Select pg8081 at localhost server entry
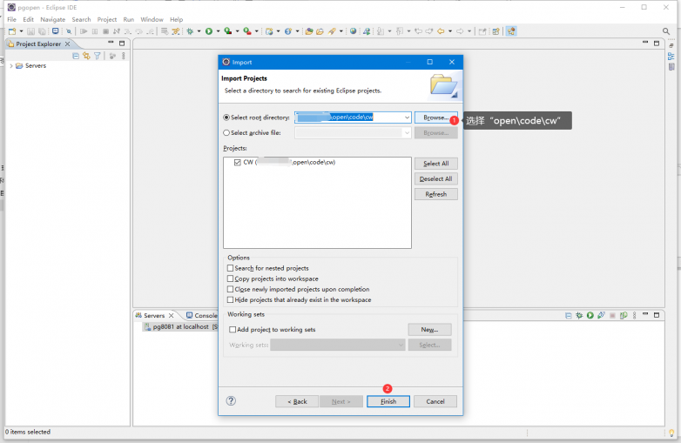Image resolution: width=681 pixels, height=443 pixels. (x=180, y=326)
